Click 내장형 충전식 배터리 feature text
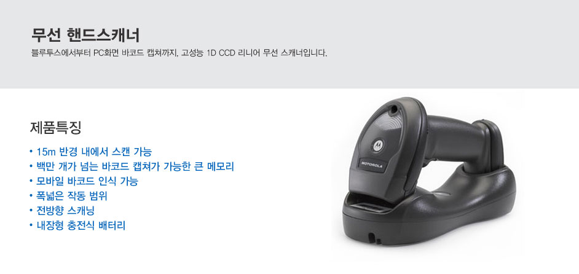 [x=81, y=225]
